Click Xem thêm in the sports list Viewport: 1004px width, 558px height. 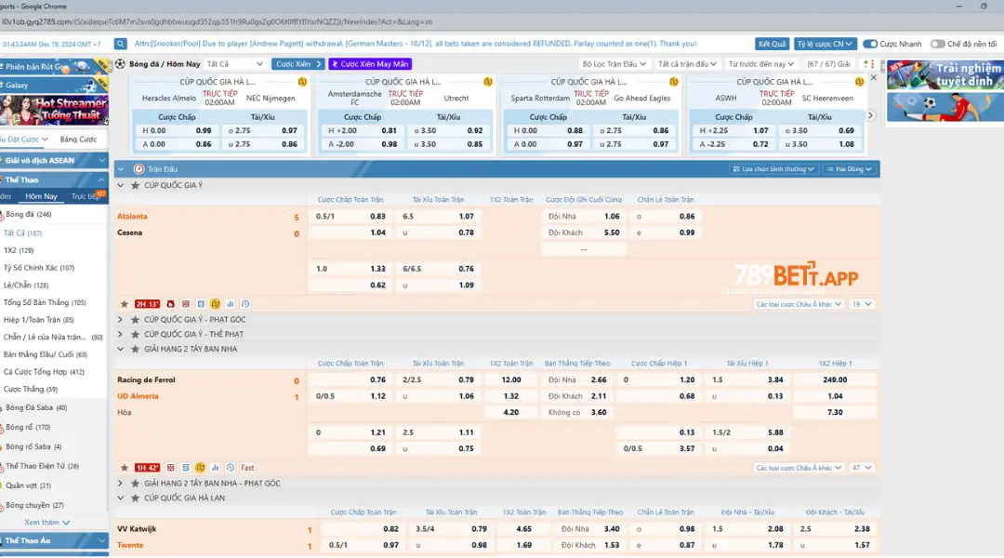click(47, 523)
